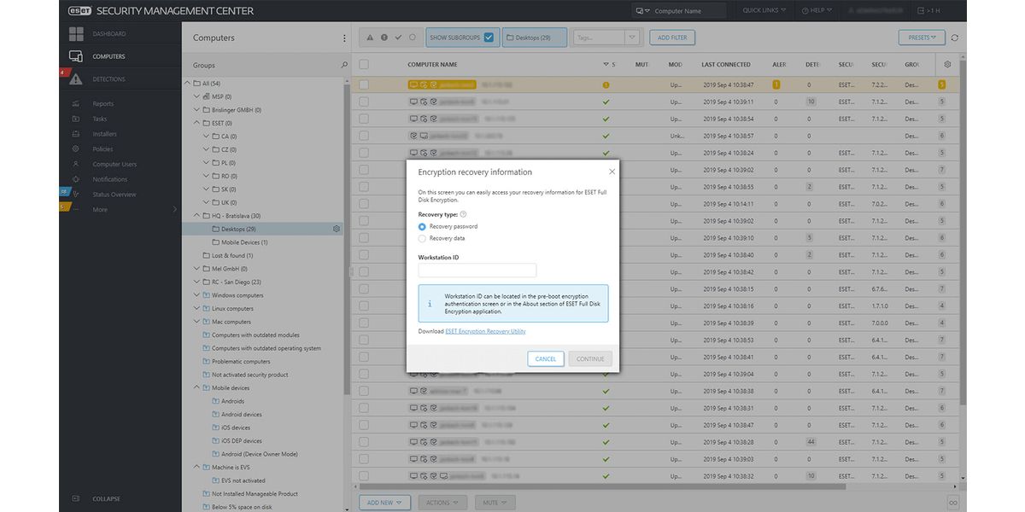Screen dimensions: 1025x512
Task: Click the Add Filter button
Action: click(672, 38)
